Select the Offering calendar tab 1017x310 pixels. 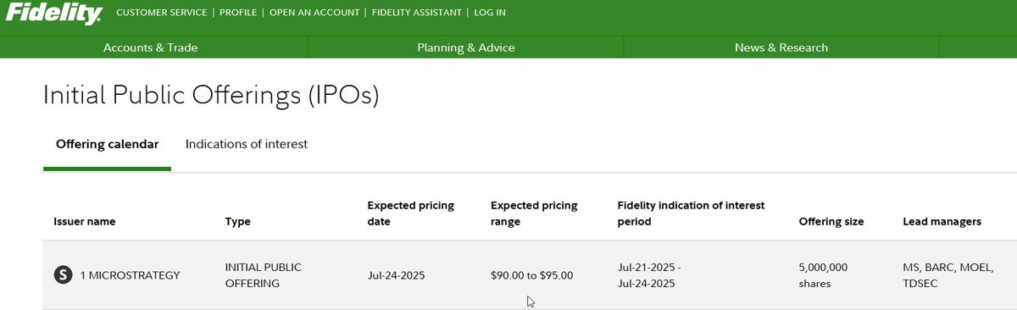click(107, 144)
